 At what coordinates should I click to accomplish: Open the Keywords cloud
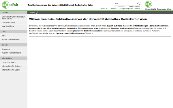[x=6, y=49]
